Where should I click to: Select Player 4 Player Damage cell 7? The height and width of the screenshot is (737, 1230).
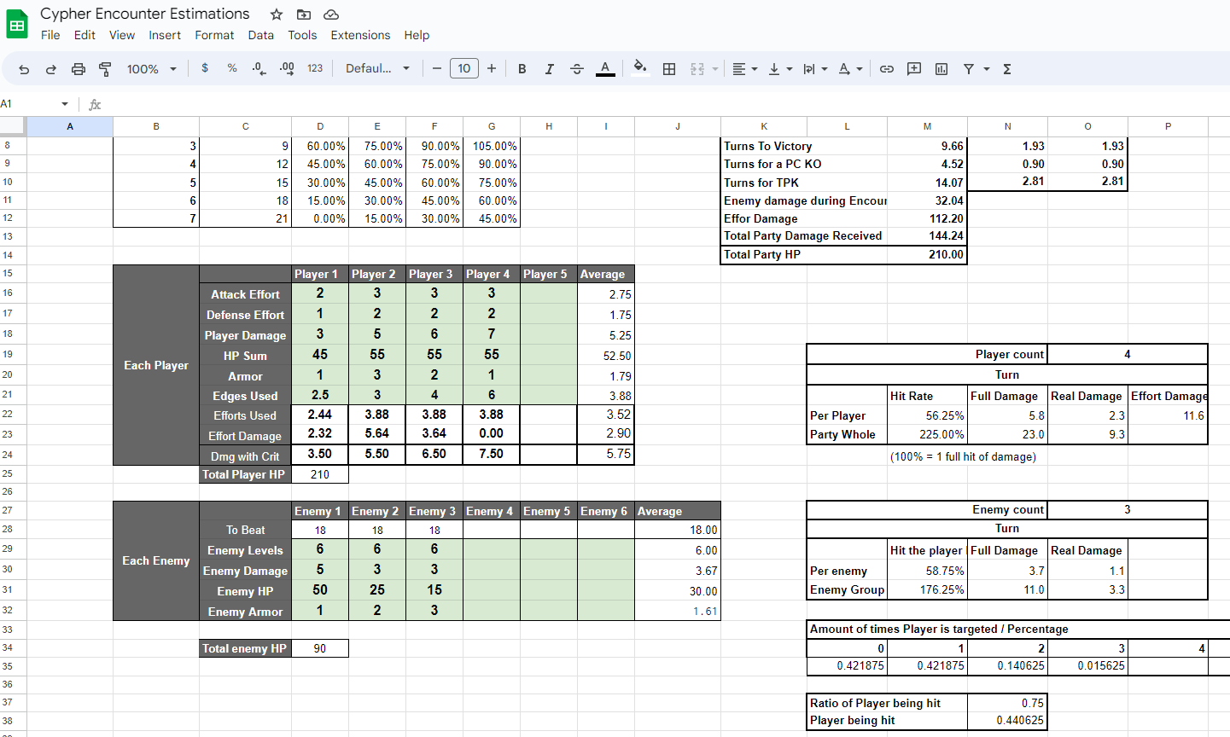tap(492, 334)
